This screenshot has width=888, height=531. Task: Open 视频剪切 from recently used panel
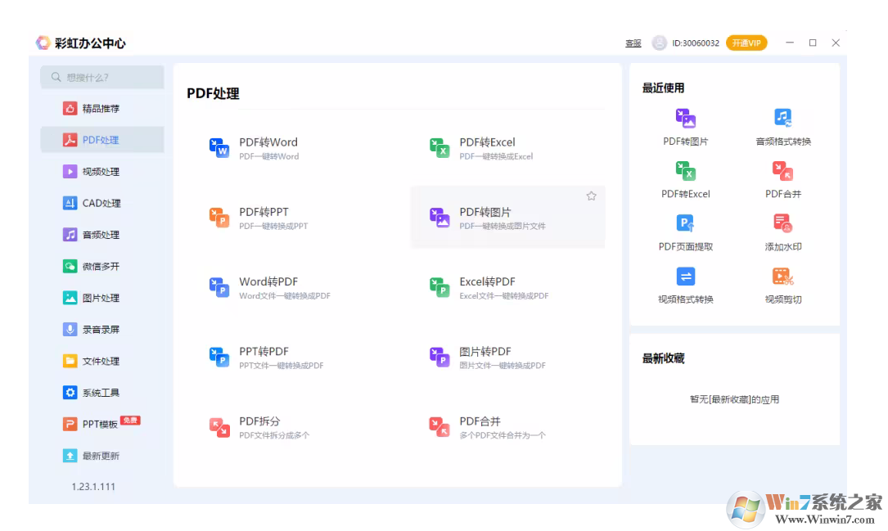(783, 277)
